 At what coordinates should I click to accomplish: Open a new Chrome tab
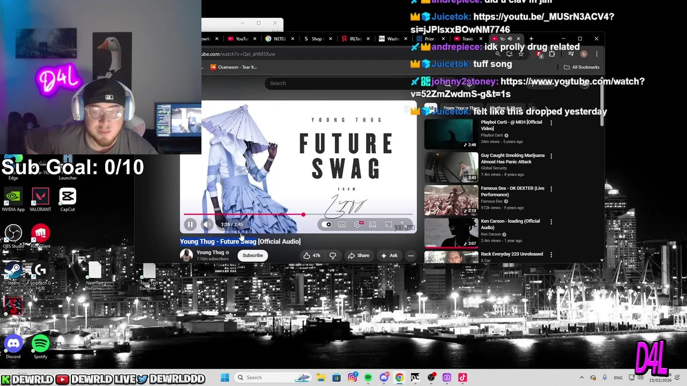531,39
